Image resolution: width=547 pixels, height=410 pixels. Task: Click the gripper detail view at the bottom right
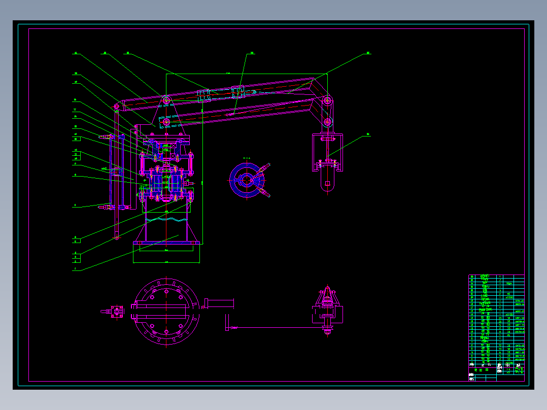pyautogui.click(x=327, y=311)
